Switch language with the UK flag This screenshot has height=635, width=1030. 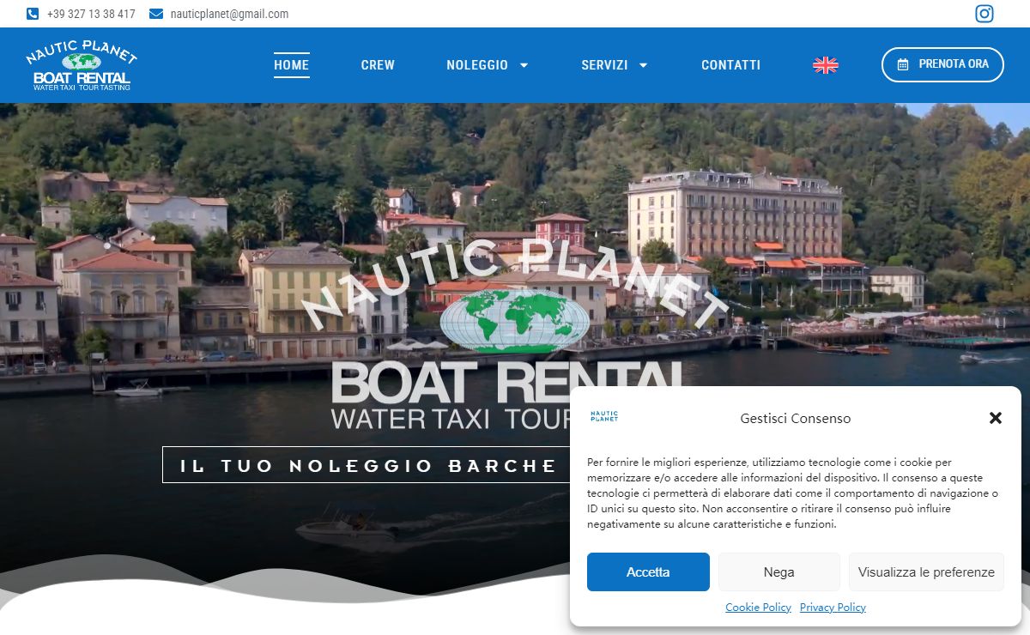point(826,65)
